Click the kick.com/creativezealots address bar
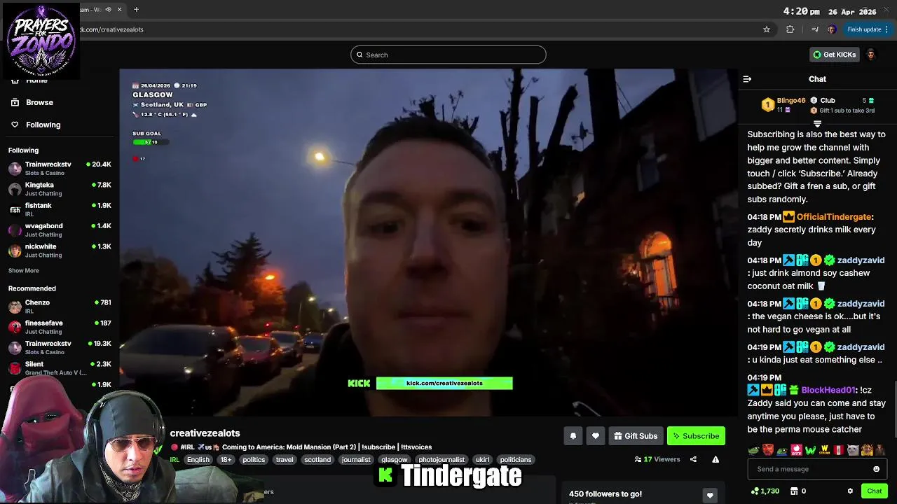This screenshot has height=504, width=897. click(x=420, y=29)
